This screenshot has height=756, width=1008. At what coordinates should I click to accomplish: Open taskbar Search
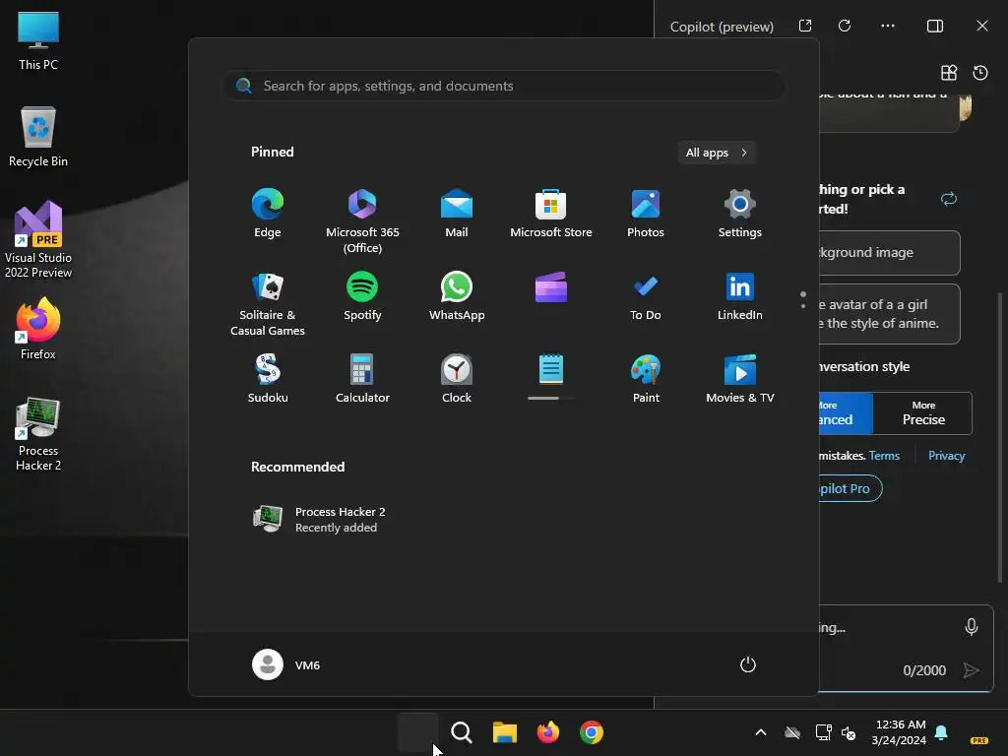461,732
